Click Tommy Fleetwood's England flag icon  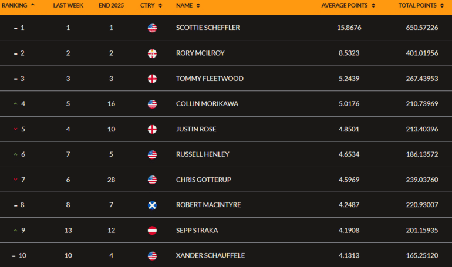coord(152,79)
